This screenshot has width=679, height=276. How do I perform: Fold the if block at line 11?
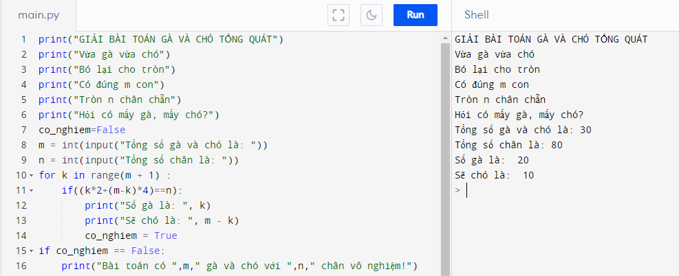31,190
